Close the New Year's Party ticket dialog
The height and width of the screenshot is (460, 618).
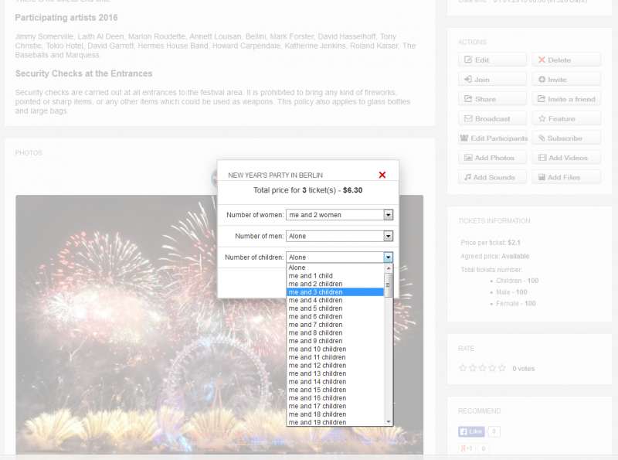pos(382,175)
